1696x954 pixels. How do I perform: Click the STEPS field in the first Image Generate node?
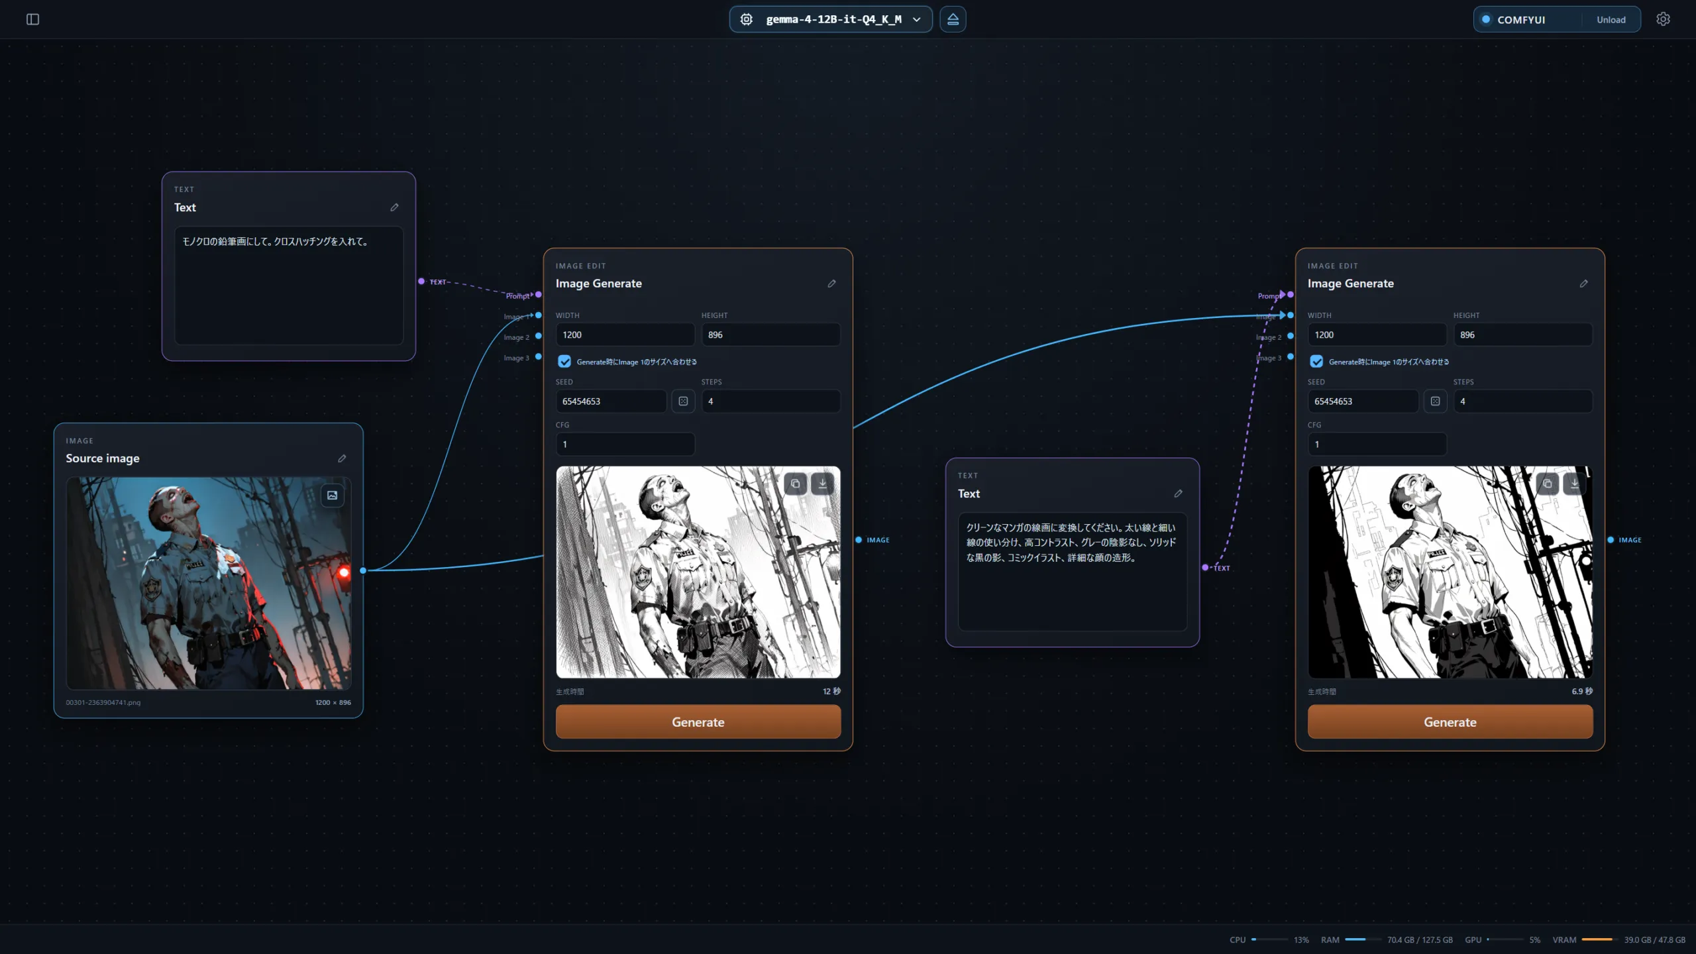[771, 401]
